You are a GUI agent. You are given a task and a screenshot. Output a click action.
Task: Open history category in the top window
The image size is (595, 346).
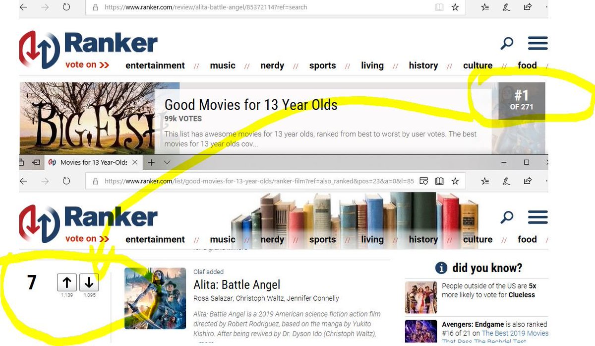[423, 66]
